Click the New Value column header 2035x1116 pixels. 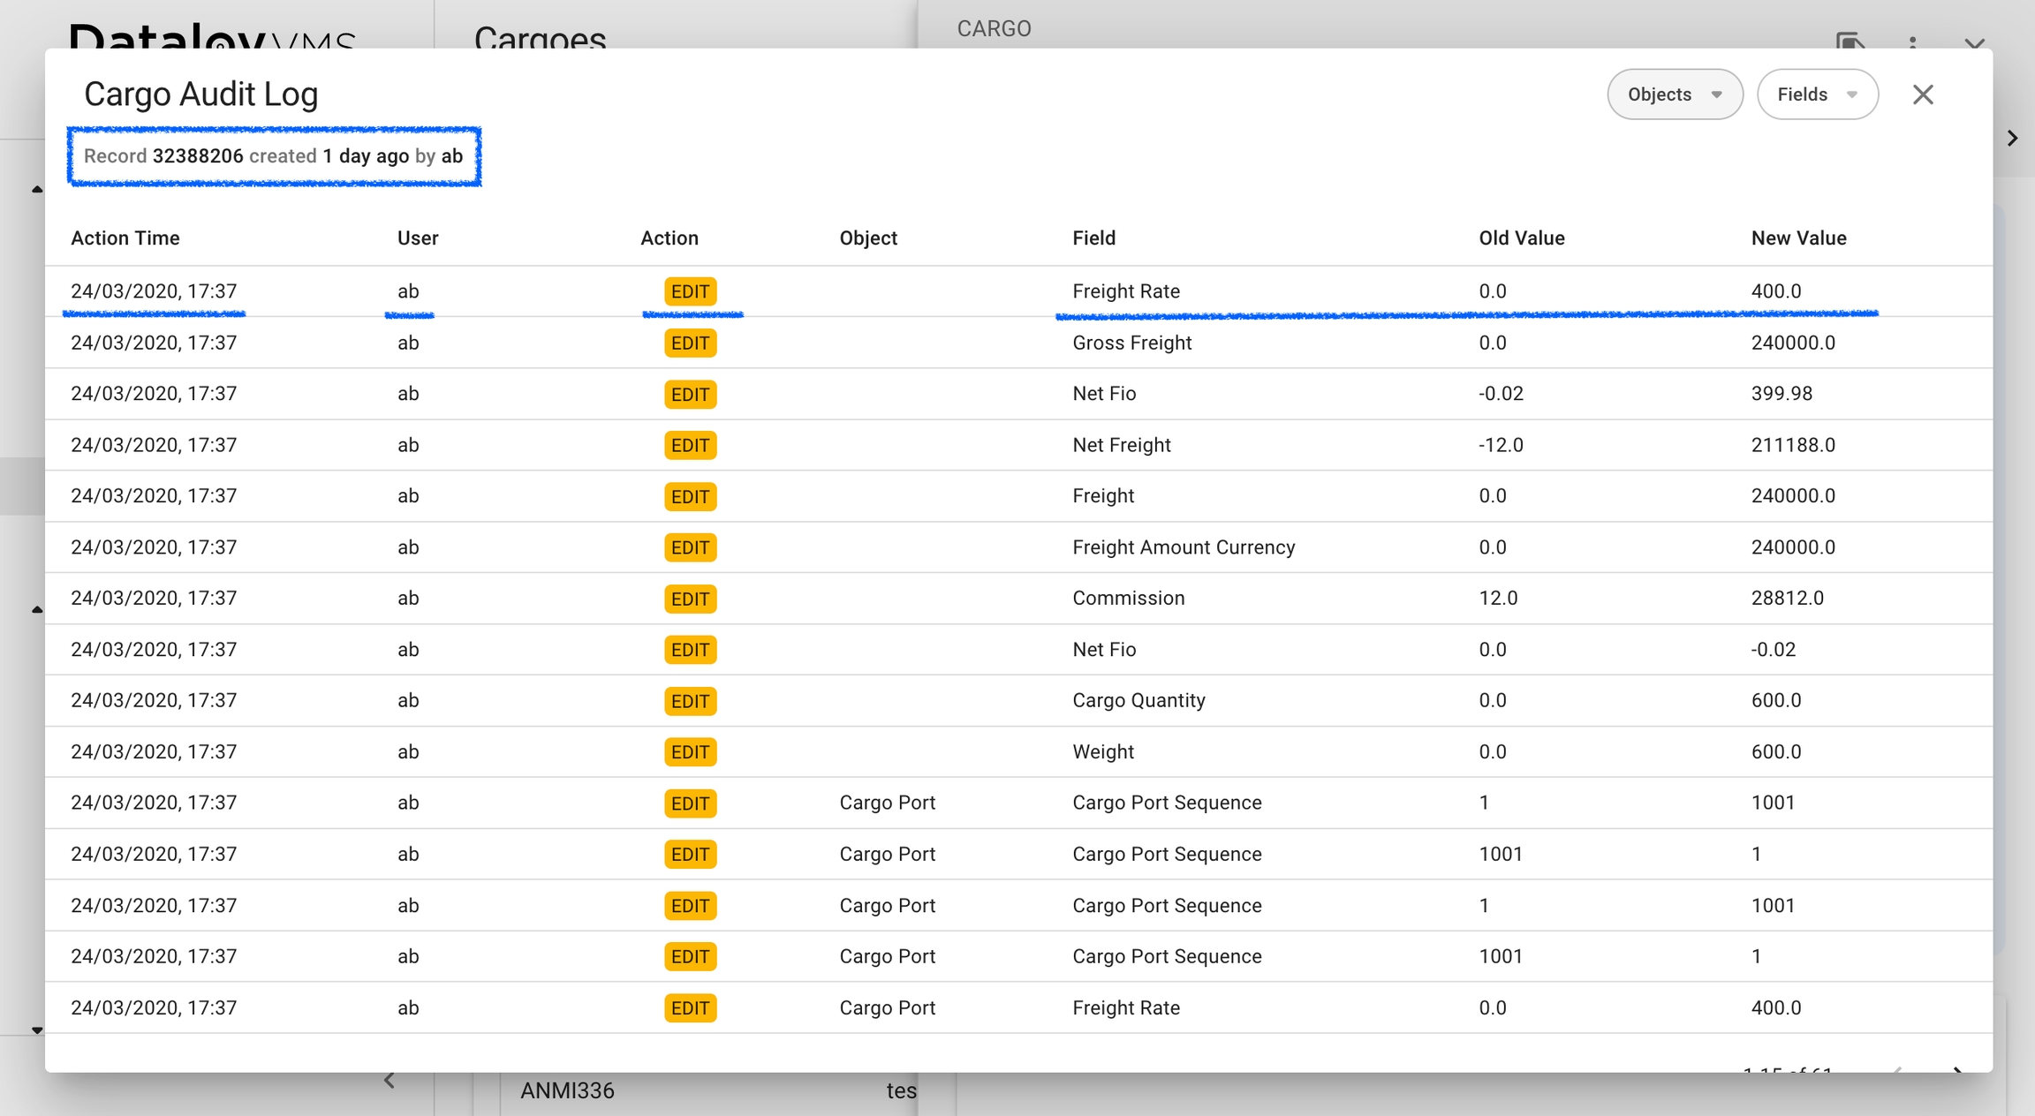(x=1798, y=238)
